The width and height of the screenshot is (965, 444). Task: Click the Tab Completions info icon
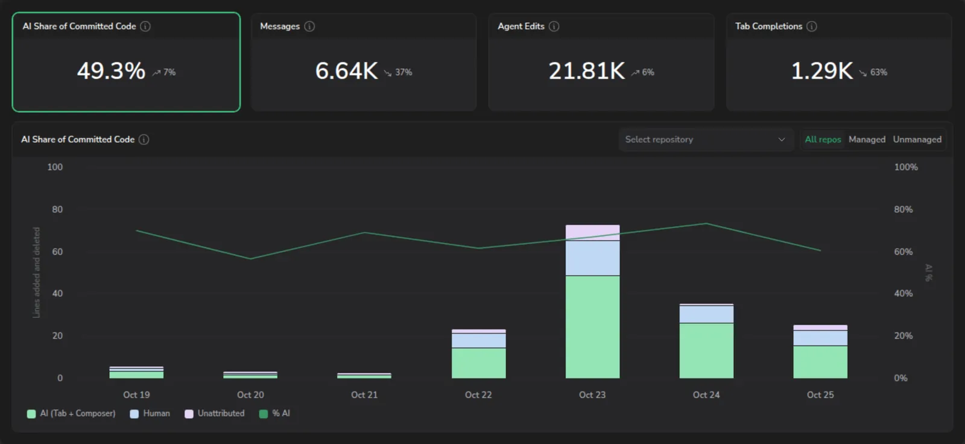pos(812,27)
